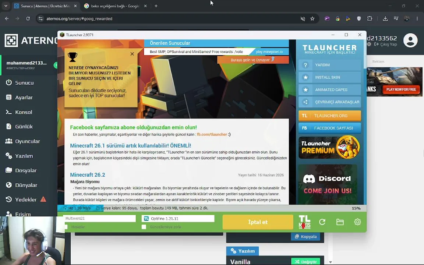Open the browser menu three dots

417,19
